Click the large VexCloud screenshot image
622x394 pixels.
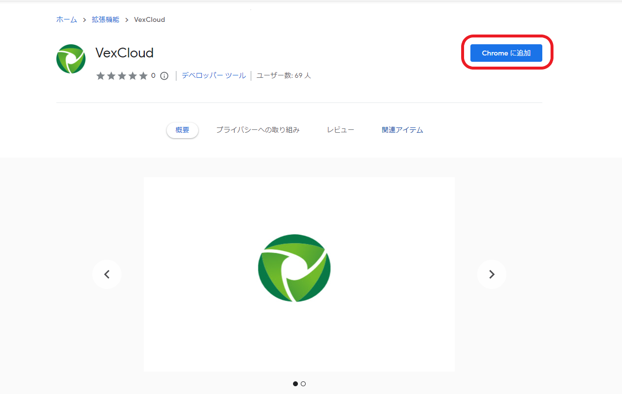click(x=299, y=274)
